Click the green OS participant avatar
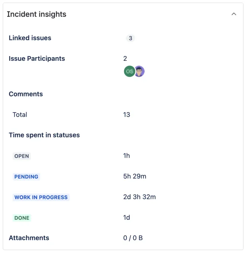248x255 pixels. pos(129,71)
